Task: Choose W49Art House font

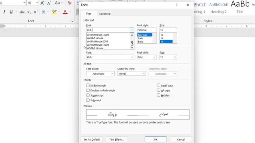Action: [x=95, y=38]
